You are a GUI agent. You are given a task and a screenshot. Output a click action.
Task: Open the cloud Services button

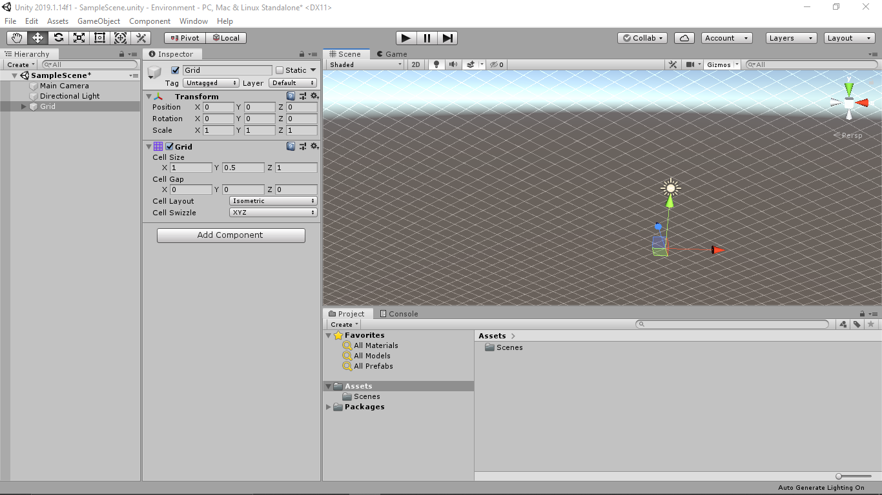pos(684,38)
